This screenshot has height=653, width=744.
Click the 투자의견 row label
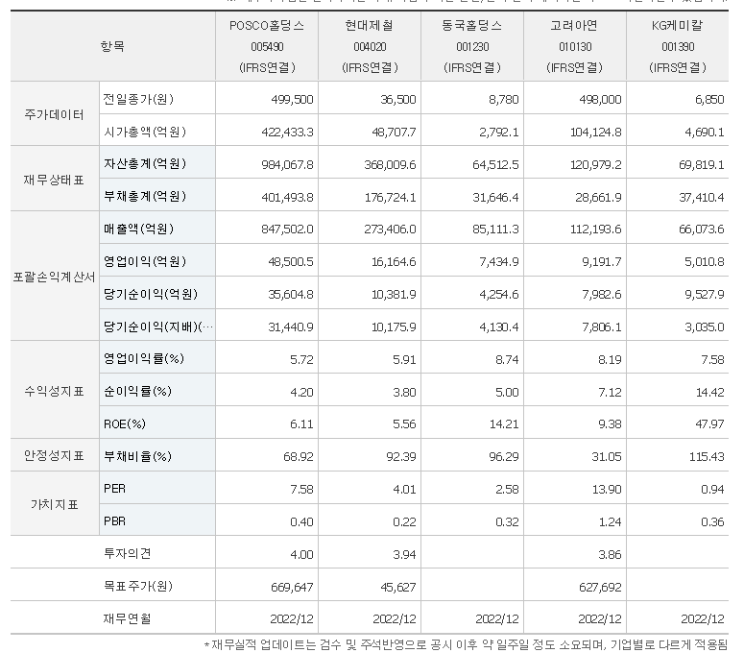[127, 553]
